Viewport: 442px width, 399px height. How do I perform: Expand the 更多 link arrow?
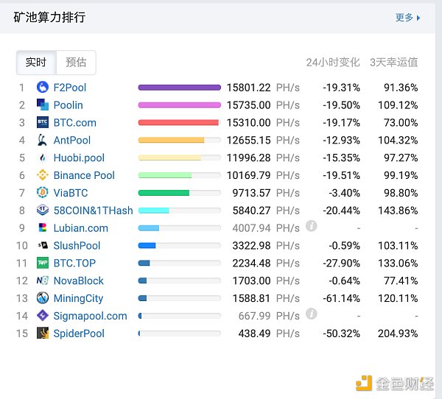tap(418, 18)
